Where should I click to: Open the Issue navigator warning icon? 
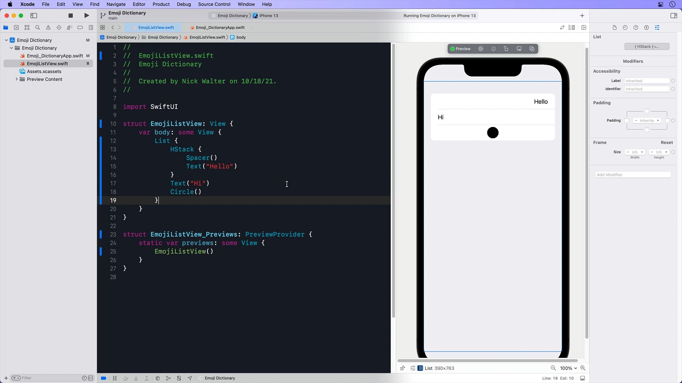pyautogui.click(x=48, y=28)
